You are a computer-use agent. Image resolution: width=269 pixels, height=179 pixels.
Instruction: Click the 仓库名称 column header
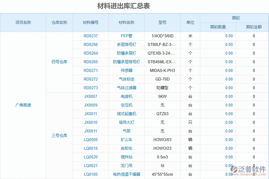click(x=59, y=22)
